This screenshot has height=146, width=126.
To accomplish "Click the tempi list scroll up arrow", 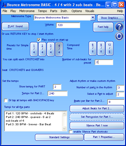I will click(64, 113).
